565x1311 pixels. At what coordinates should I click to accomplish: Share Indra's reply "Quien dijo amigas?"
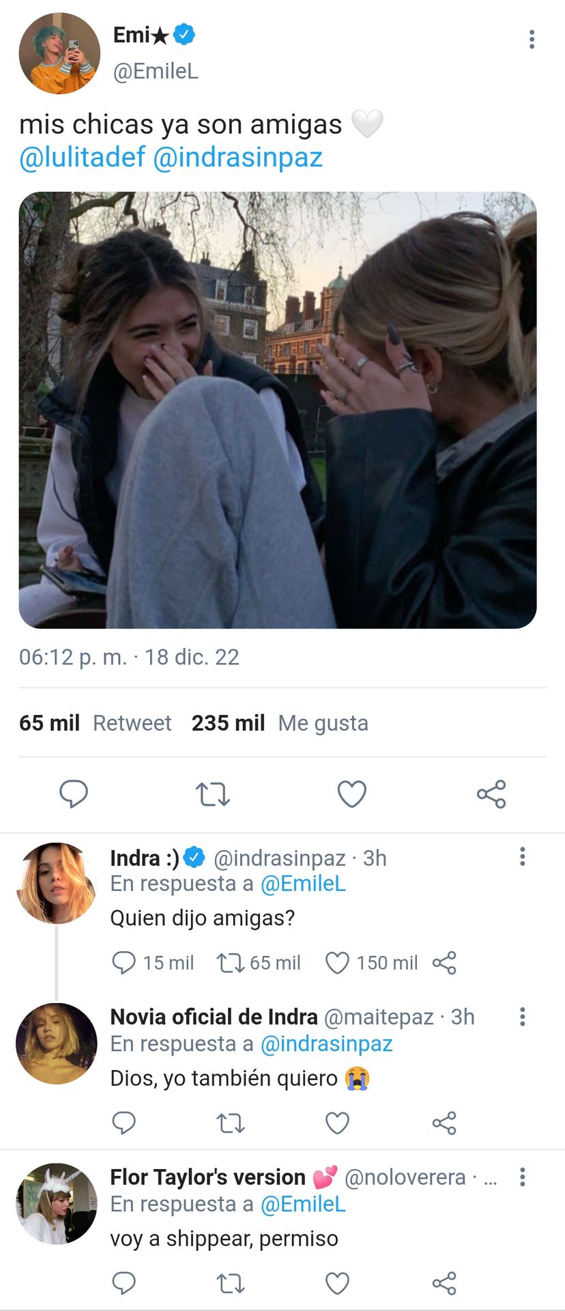pos(444,963)
